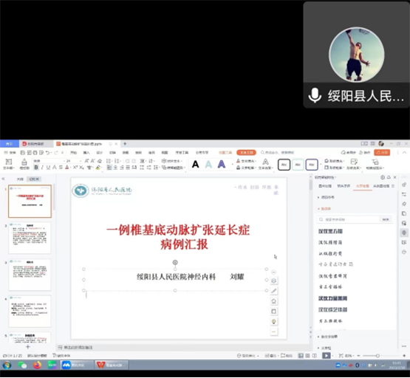
Task: Click the text box insert icon
Action: (x=9, y=164)
